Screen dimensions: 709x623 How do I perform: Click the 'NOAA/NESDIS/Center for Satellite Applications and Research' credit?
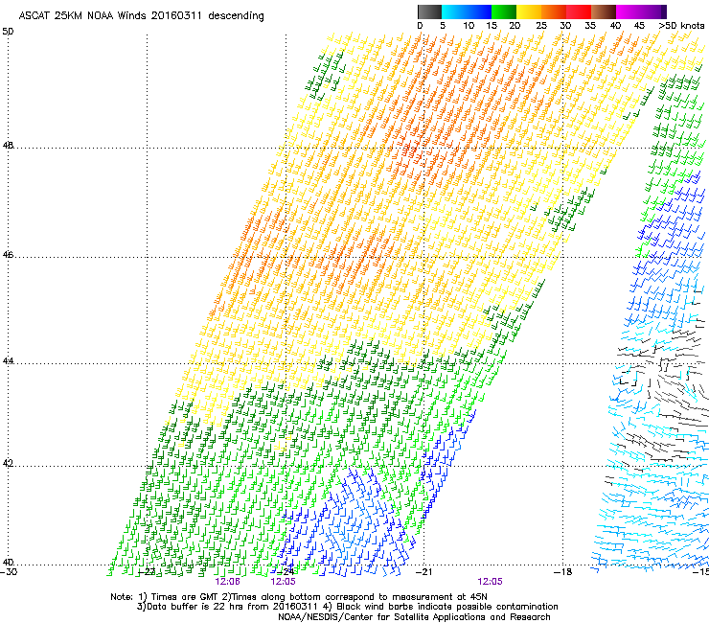pos(414,617)
